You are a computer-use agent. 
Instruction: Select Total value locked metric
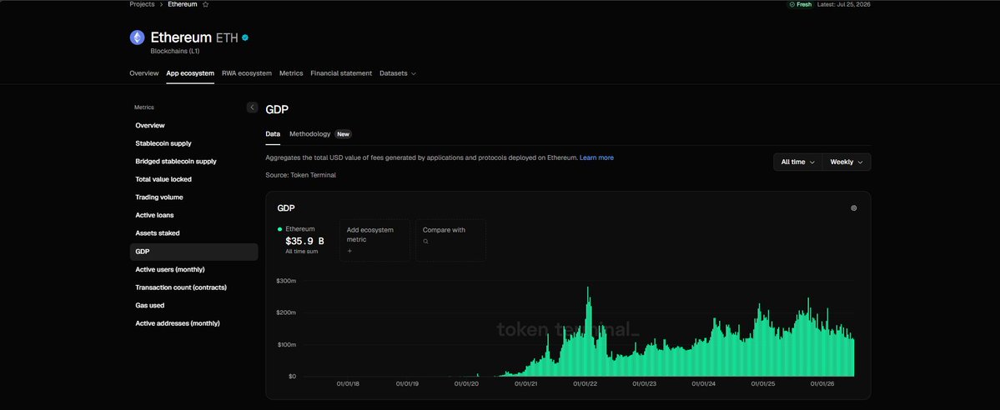tap(193, 179)
